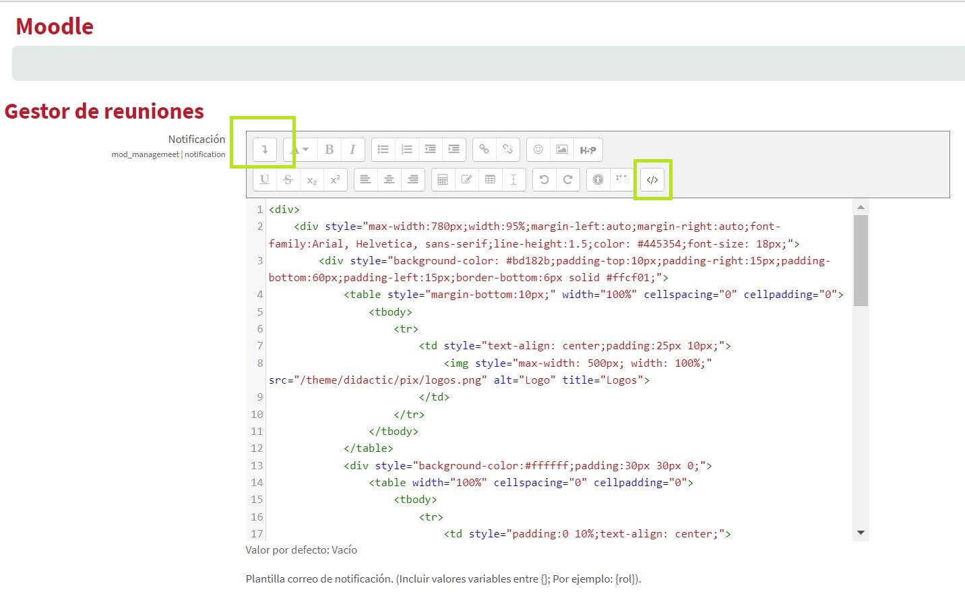Click the line 7 'text-align: center' td tag
The width and height of the screenshot is (965, 592).
[x=575, y=346]
